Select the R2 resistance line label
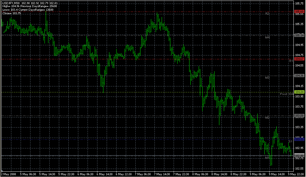The height and width of the screenshot is (177, 306). pyautogui.click(x=267, y=14)
